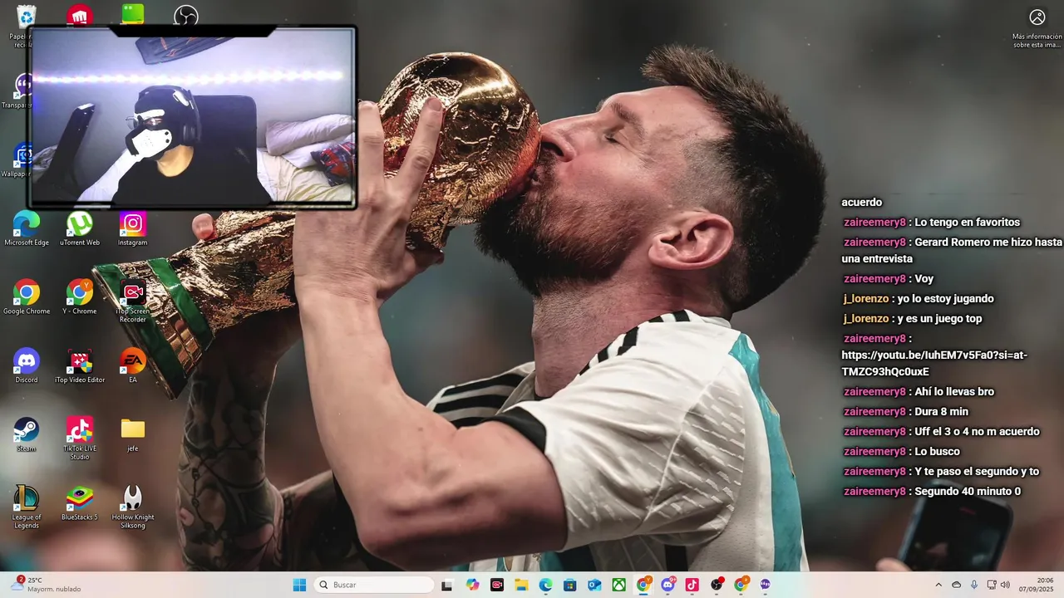The image size is (1064, 598).
Task: Open iTop Screen Recorder in the taskbar
Action: (496, 585)
